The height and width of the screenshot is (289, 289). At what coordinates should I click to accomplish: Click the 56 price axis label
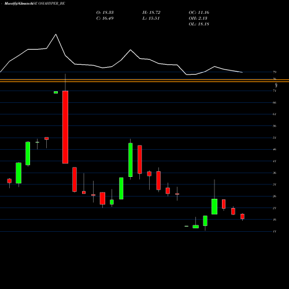pos(275,126)
